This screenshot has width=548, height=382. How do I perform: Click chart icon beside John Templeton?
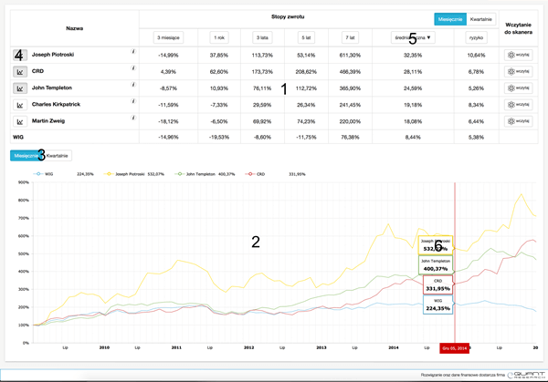tap(19, 88)
